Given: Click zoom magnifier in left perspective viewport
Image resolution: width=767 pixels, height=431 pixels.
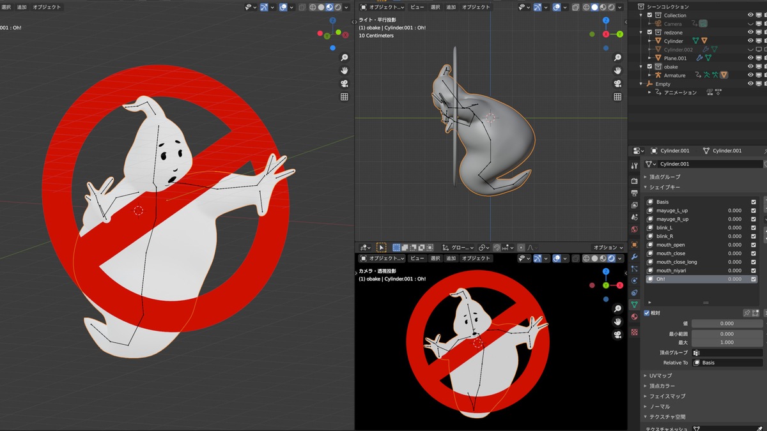Looking at the screenshot, I should (x=344, y=57).
